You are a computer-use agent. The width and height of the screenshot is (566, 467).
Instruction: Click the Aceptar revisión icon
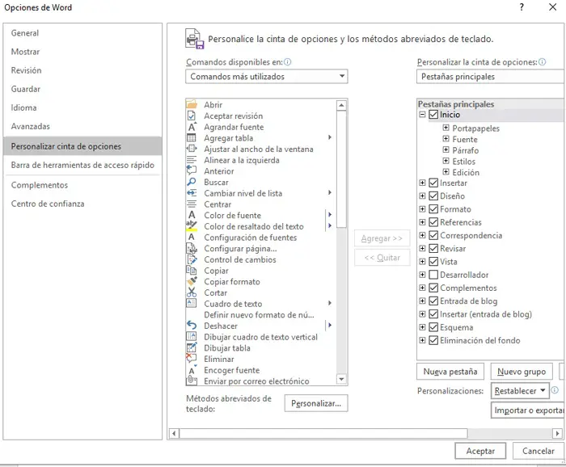point(192,116)
